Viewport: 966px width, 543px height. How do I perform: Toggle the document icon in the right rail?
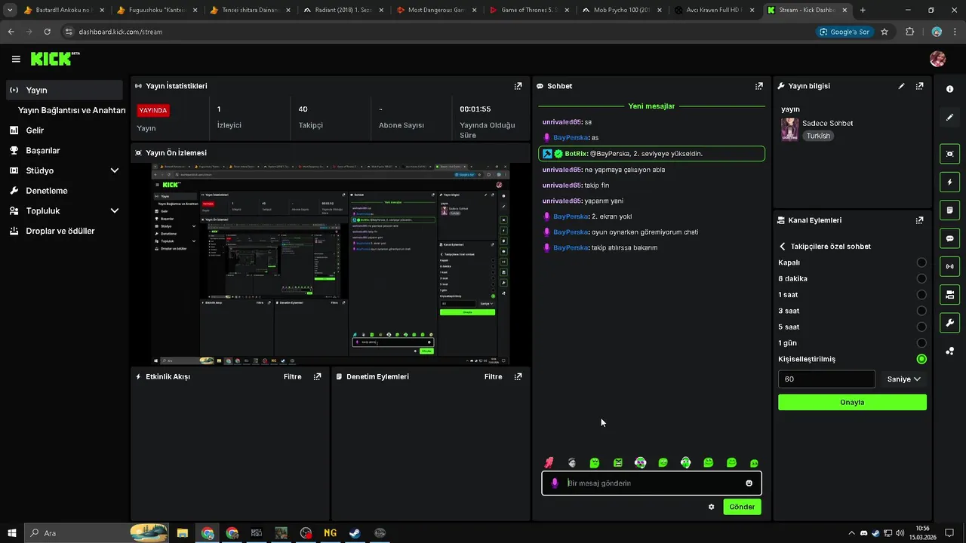click(x=949, y=210)
